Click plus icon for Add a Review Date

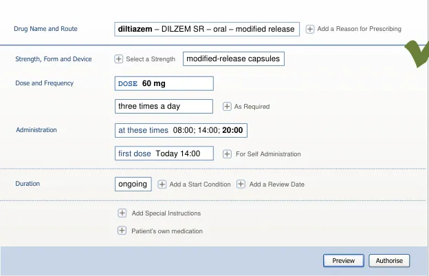click(241, 184)
